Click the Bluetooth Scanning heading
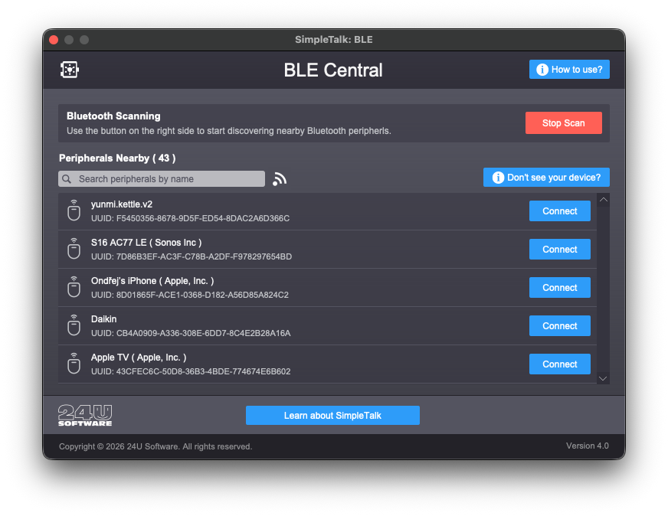 point(113,116)
